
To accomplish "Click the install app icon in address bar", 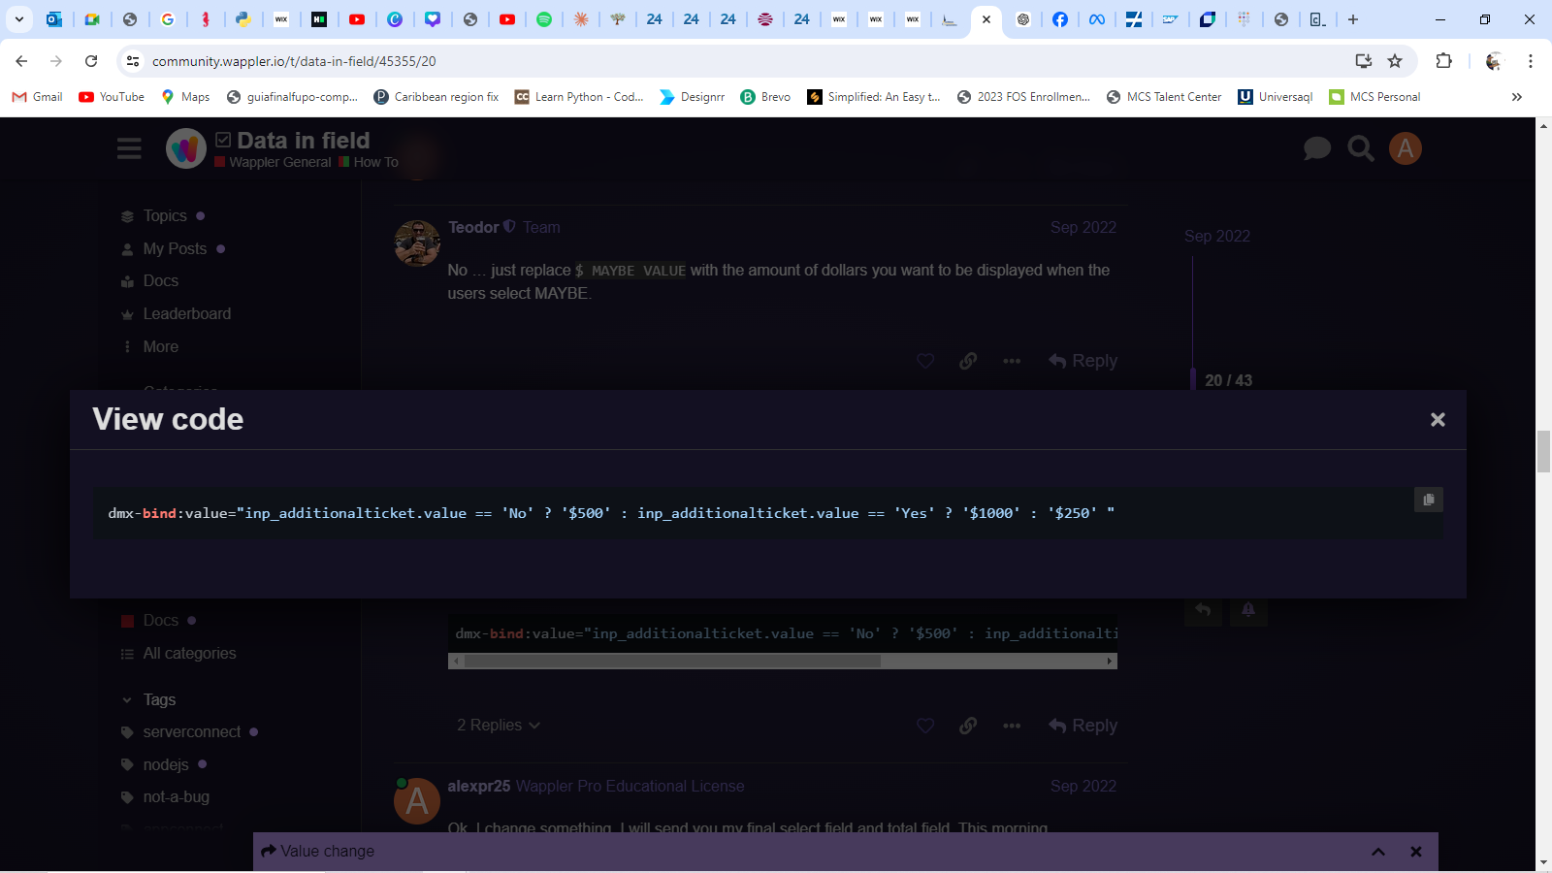I will coord(1364,61).
